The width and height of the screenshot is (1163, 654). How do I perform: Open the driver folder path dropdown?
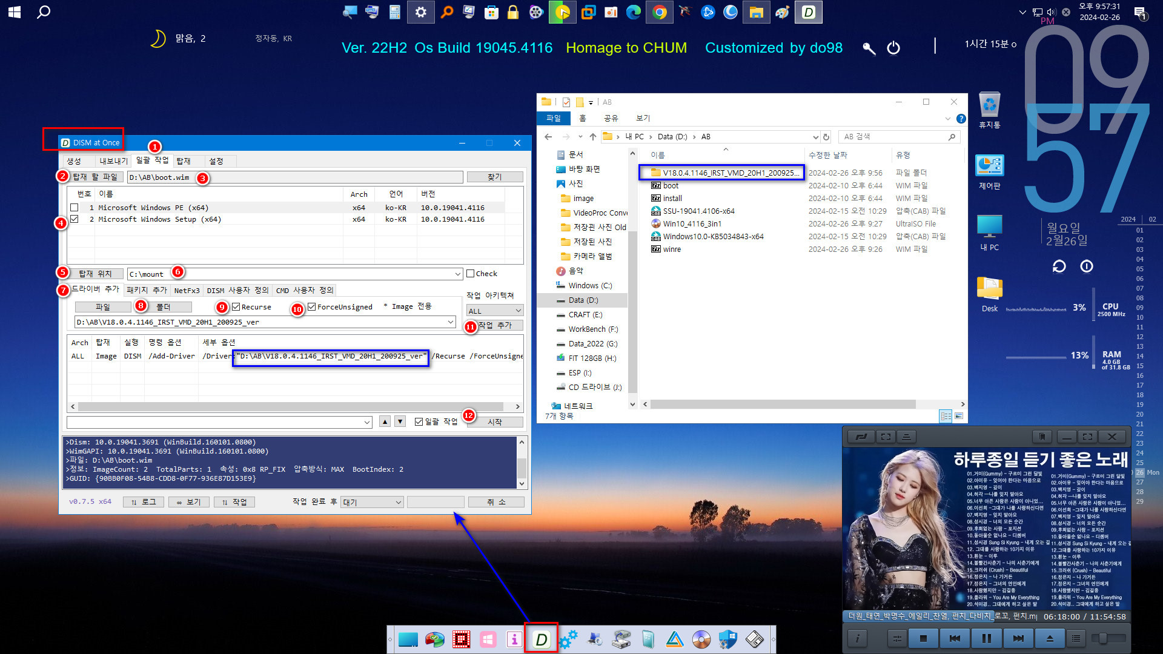tap(451, 322)
